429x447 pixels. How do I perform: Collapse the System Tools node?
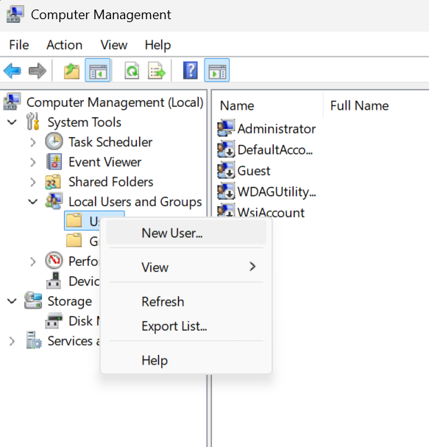[x=12, y=122]
